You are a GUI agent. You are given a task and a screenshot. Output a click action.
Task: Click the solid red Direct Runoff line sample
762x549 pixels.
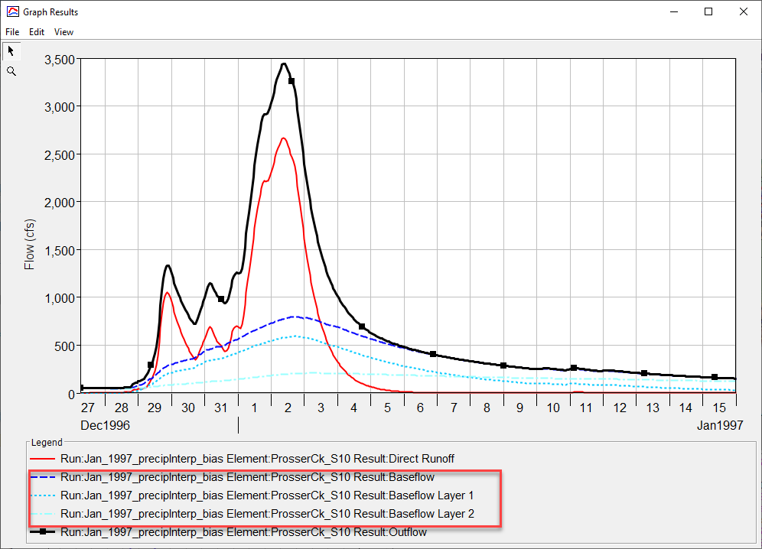coord(44,459)
